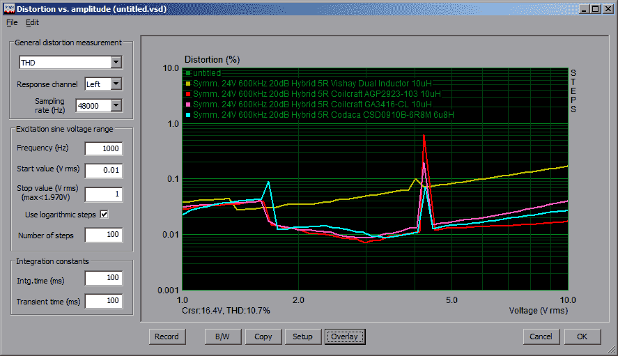Screen dimensions: 618x356
Task: Confirm with the OK button
Action: (582, 336)
